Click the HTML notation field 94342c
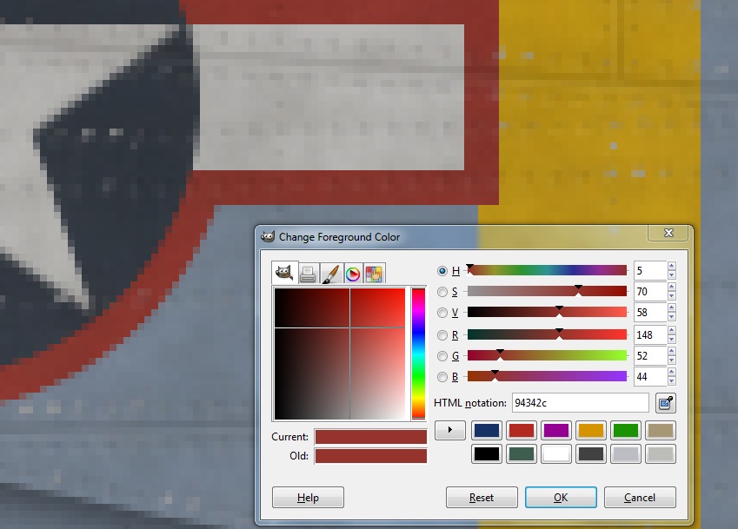Image resolution: width=738 pixels, height=529 pixels. click(581, 403)
